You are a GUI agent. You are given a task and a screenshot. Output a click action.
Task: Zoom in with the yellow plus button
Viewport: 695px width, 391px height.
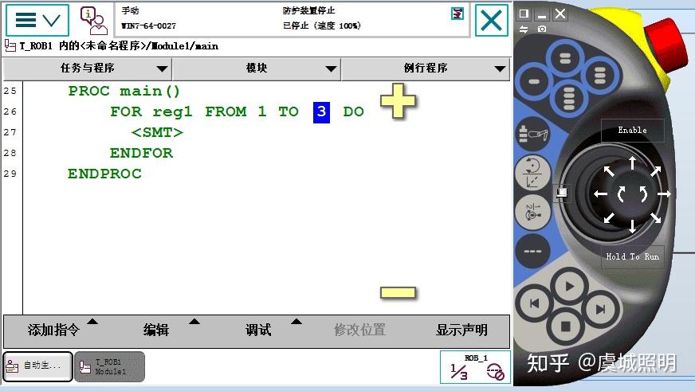click(398, 101)
